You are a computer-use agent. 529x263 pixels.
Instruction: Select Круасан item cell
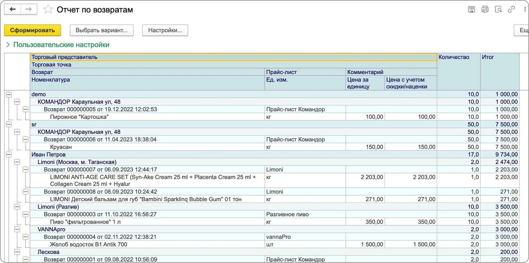147,147
